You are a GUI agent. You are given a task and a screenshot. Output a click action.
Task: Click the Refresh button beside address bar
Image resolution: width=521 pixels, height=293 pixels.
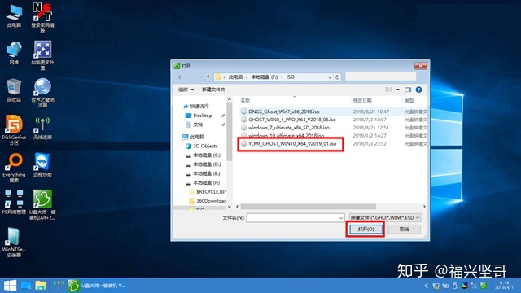337,77
